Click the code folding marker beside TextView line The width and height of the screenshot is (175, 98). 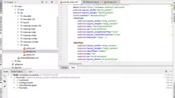[68, 18]
